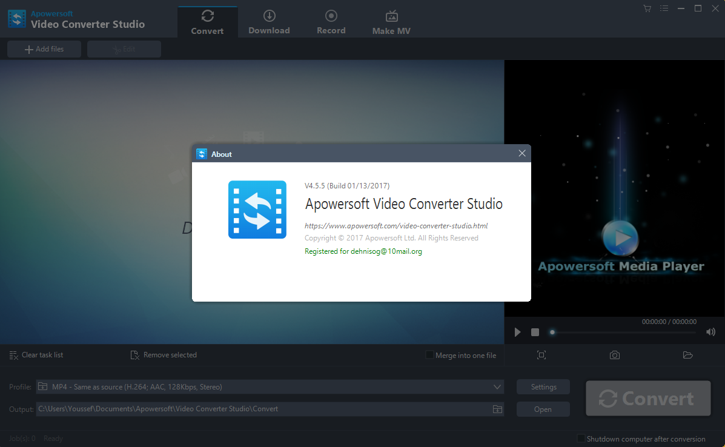Click the Apowersoft logo in the title bar

coord(17,19)
